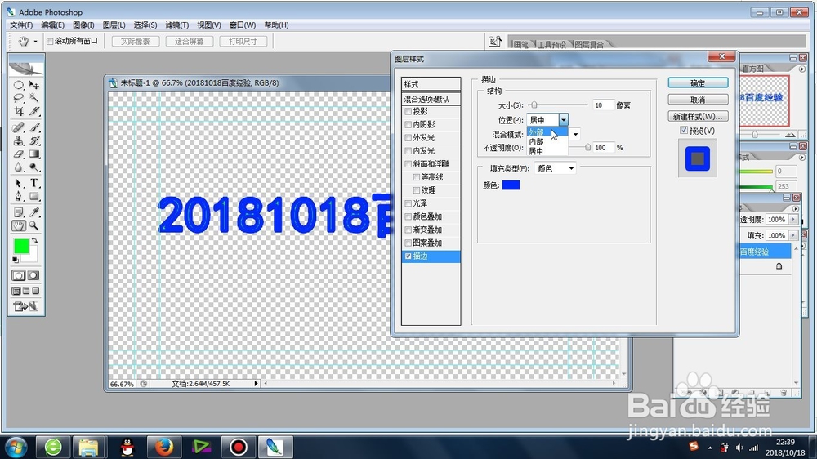
Task: Toggle 滚动所有窗口 checkbox in options bar
Action: [50, 41]
